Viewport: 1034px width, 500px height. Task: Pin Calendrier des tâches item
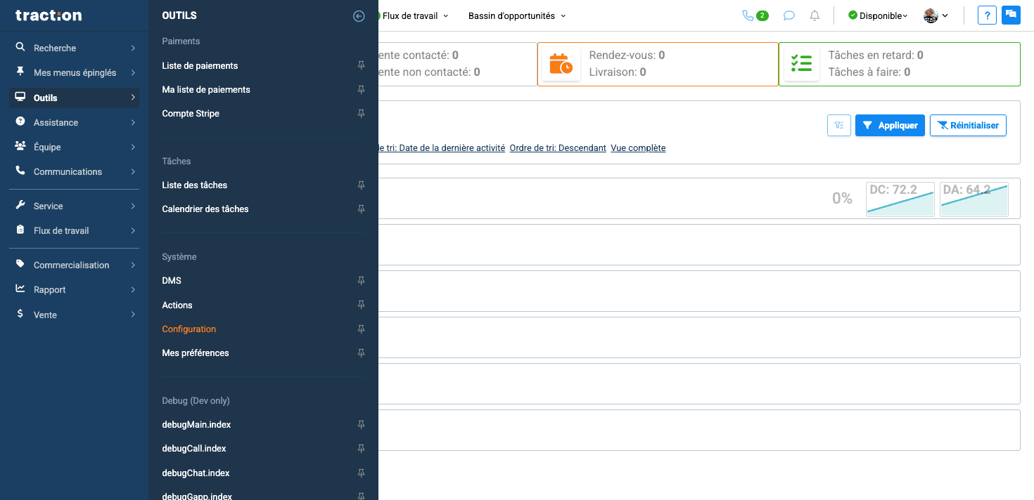[361, 209]
